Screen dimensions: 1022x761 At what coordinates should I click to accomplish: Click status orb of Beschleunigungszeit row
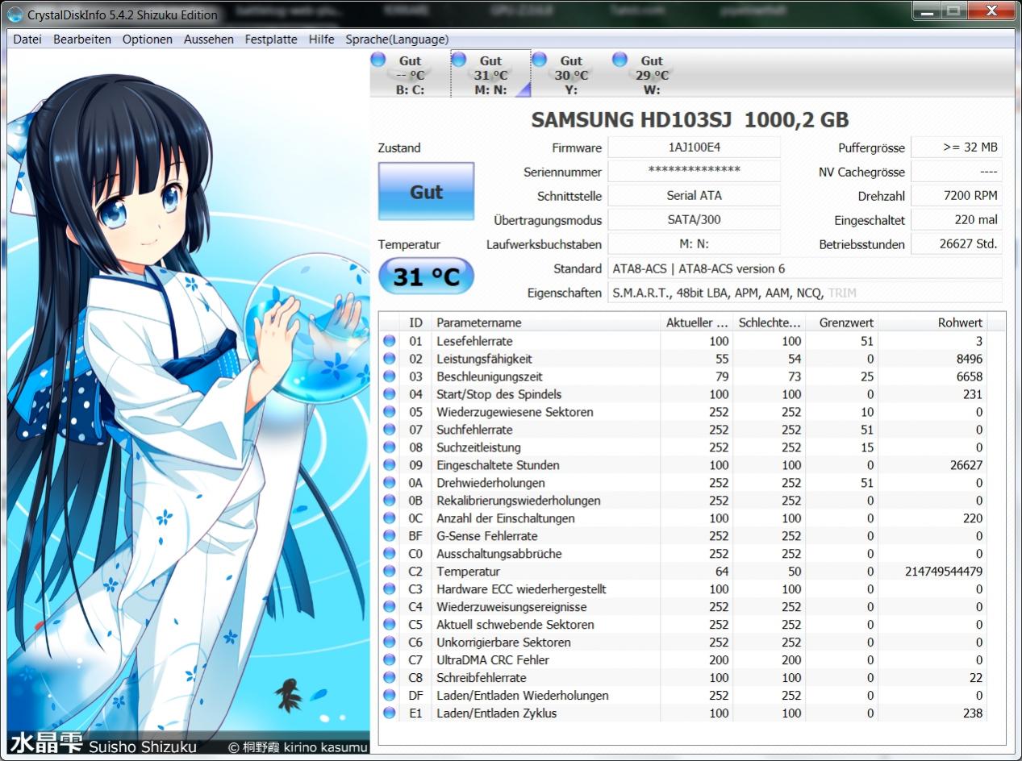pyautogui.click(x=390, y=376)
